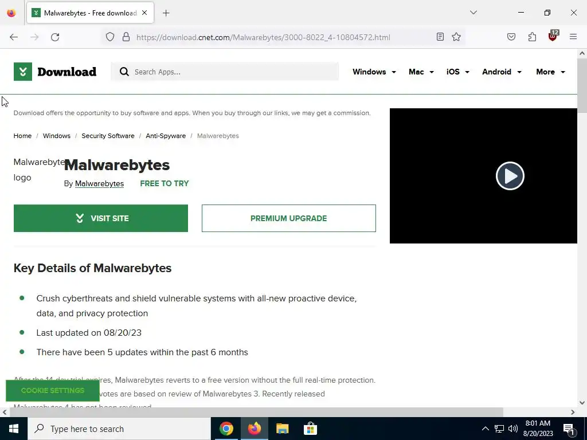This screenshot has height=440, width=587.
Task: Open COOKIE SETTINGS button
Action: coord(52,390)
